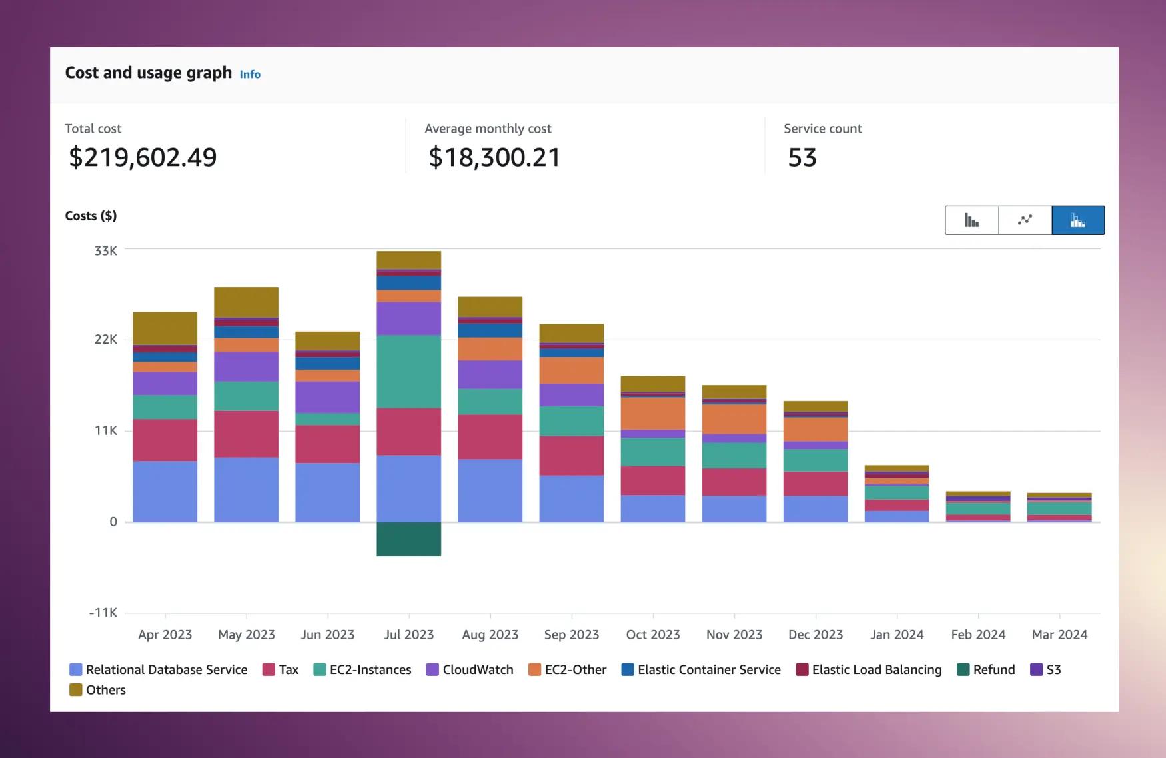Click the Aug 2023 axis label
Screen dimensions: 1166x758
point(490,635)
